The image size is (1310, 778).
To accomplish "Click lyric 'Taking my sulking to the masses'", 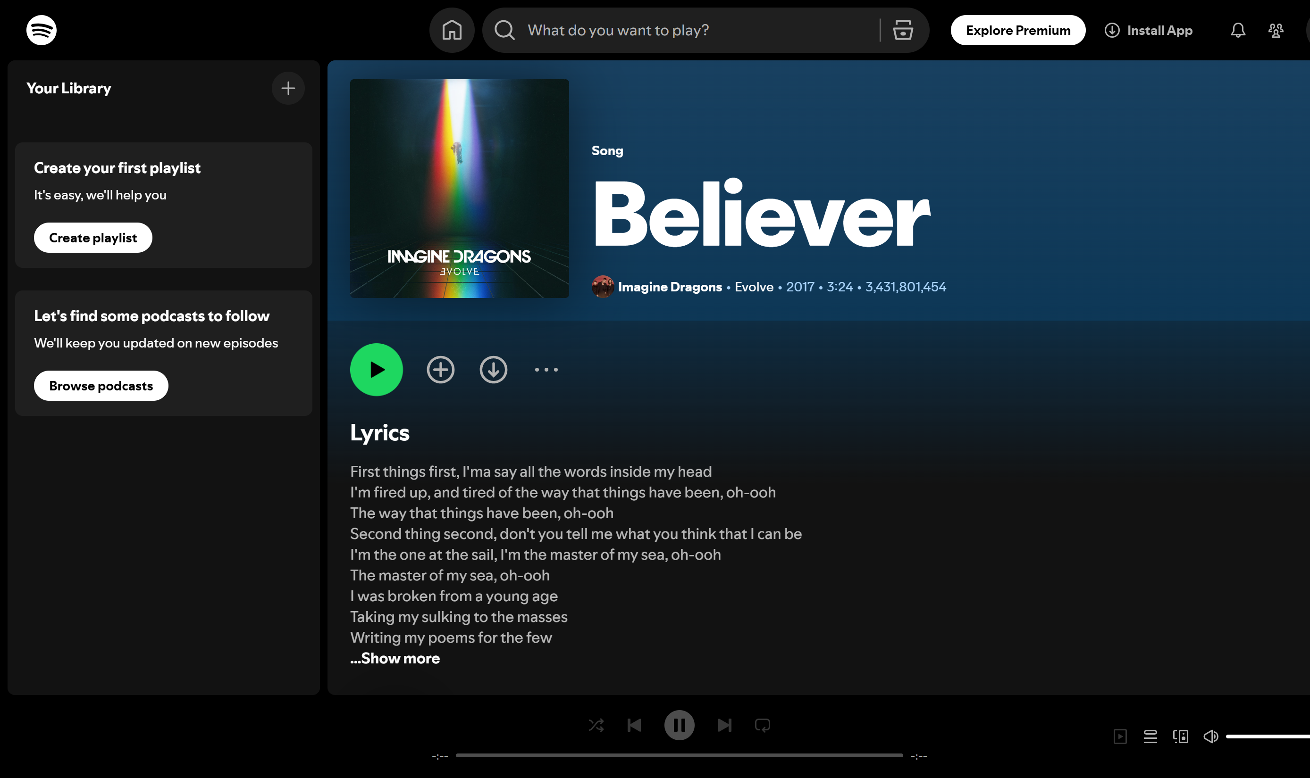I will [x=459, y=617].
